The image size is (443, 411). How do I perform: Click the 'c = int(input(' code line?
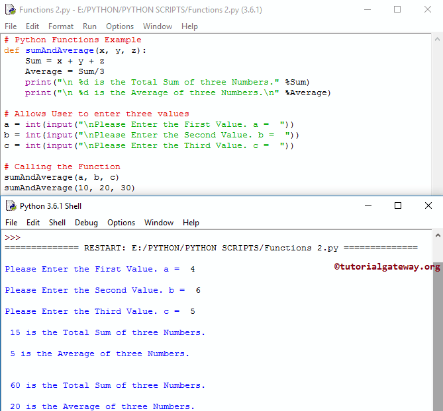[x=149, y=145]
